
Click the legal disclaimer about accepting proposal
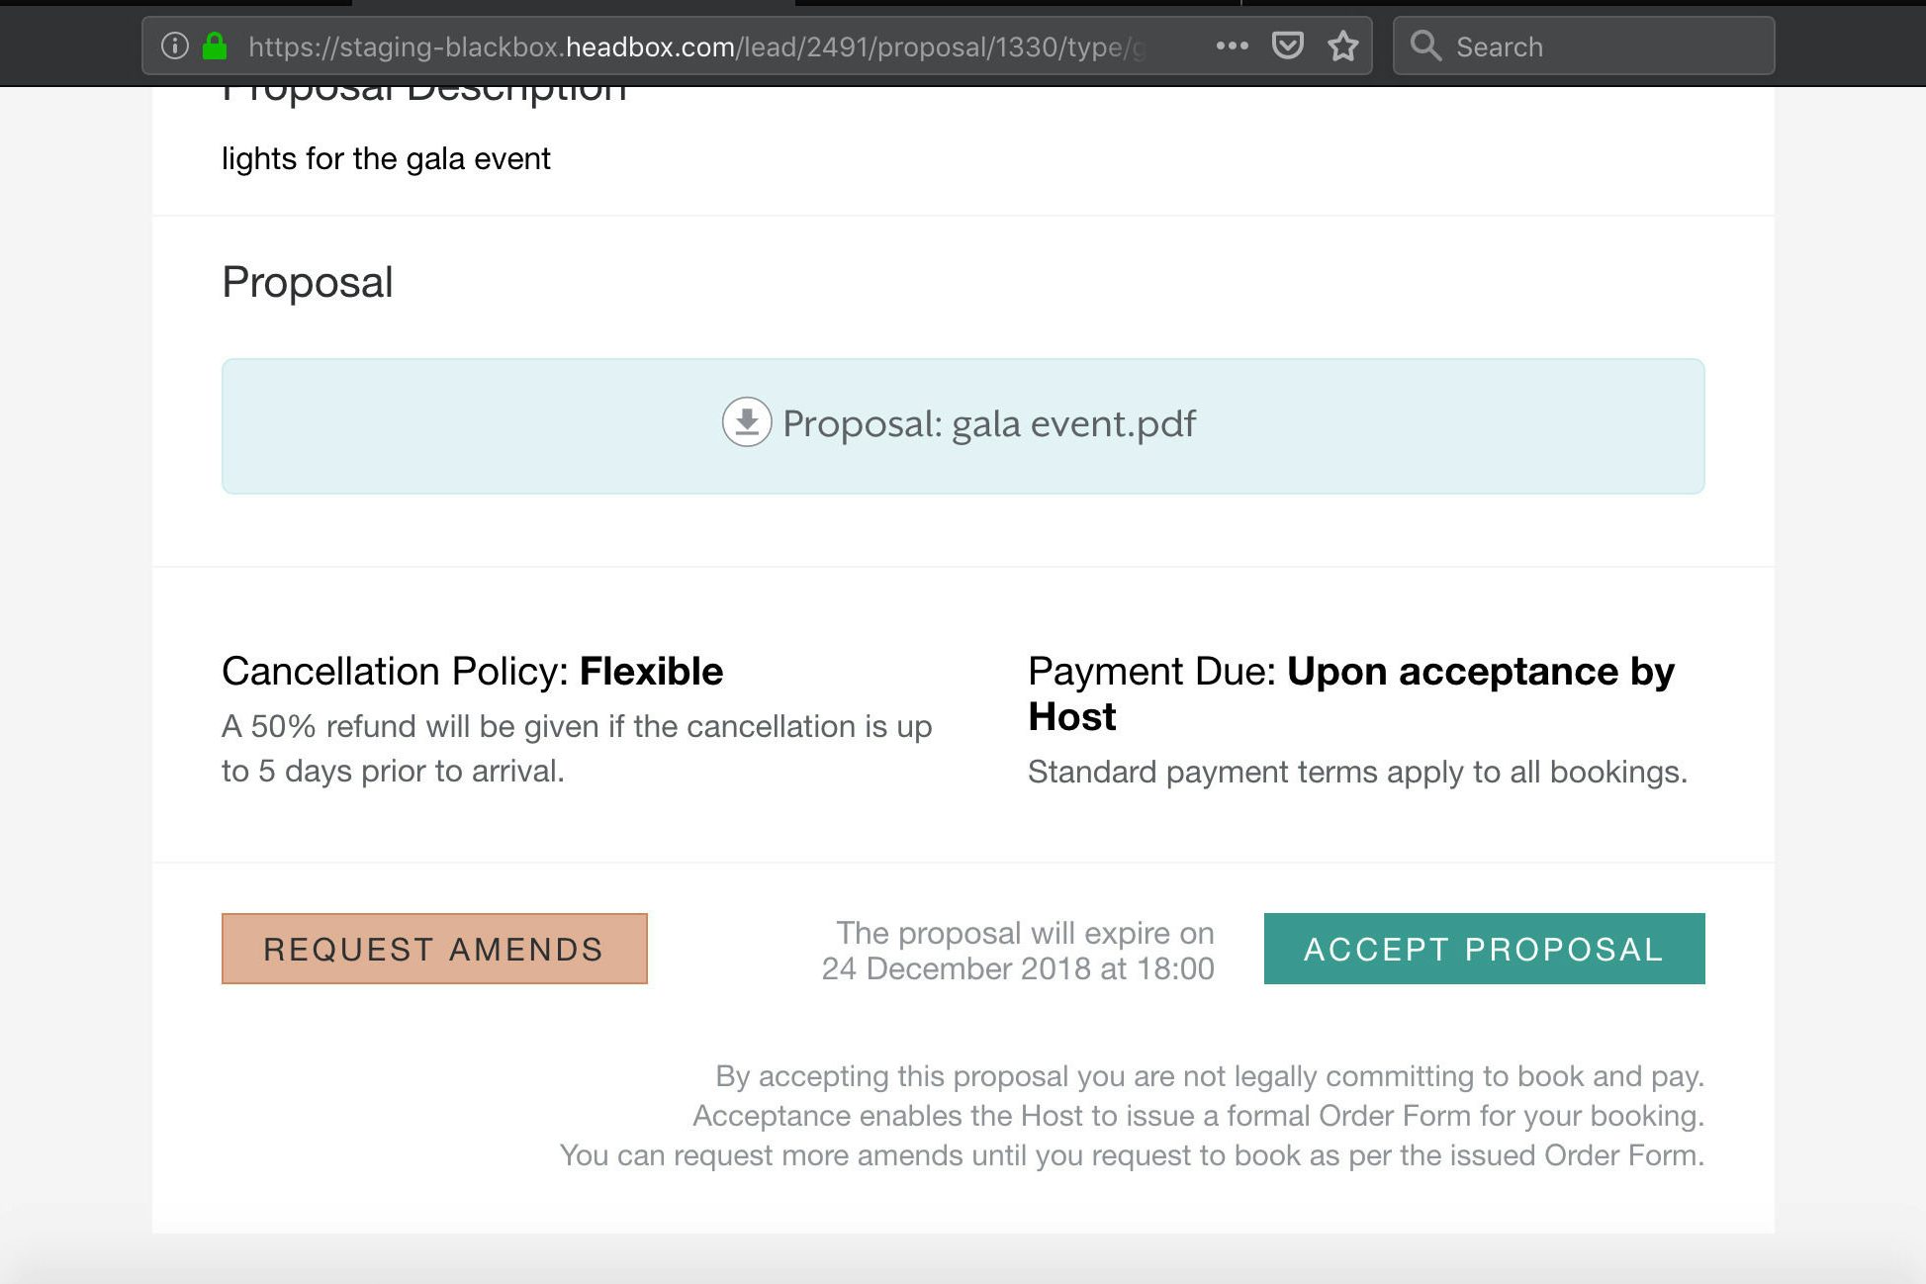[x=1132, y=1116]
